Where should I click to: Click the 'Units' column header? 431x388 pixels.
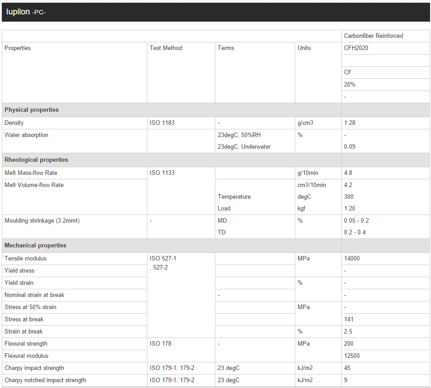[x=304, y=48]
